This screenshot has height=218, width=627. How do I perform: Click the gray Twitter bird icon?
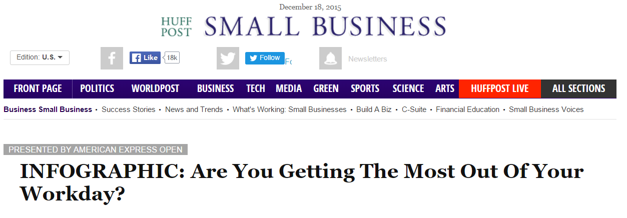point(228,58)
